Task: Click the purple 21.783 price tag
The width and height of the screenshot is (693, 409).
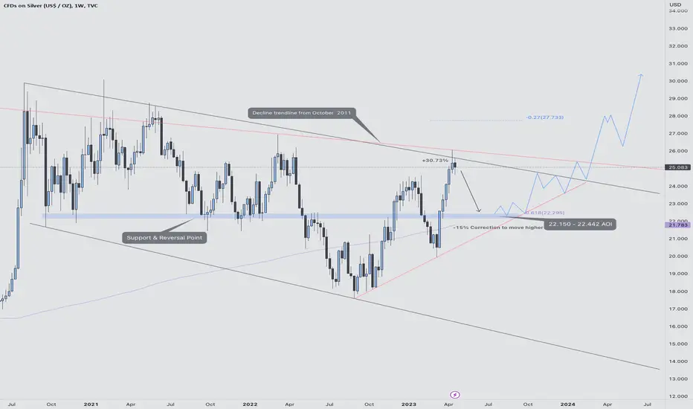Action: click(678, 225)
